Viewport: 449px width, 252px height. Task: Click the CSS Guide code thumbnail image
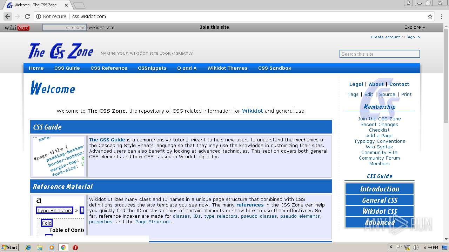click(x=59, y=156)
